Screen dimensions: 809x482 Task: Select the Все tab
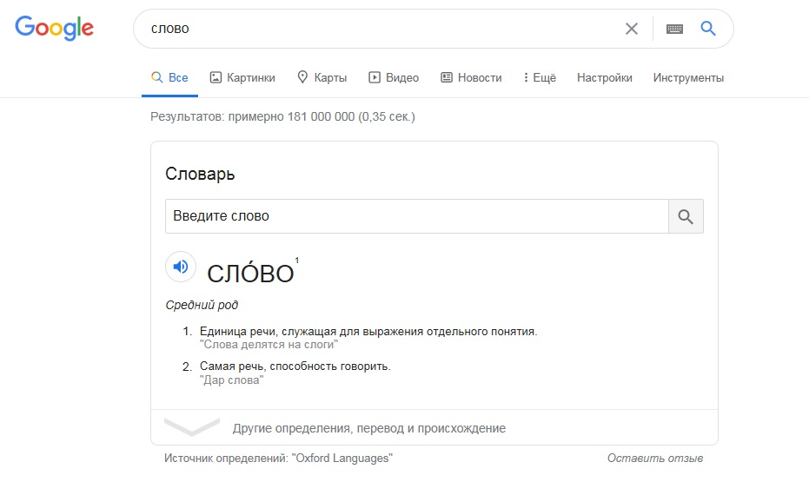pos(169,78)
